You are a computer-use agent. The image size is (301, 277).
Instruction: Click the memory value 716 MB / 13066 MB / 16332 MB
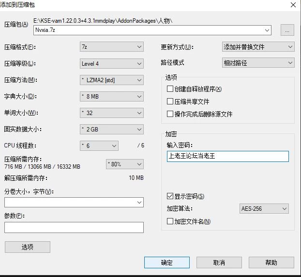(x=42, y=166)
